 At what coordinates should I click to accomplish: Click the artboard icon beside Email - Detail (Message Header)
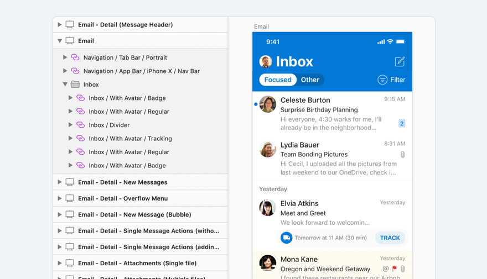point(70,24)
